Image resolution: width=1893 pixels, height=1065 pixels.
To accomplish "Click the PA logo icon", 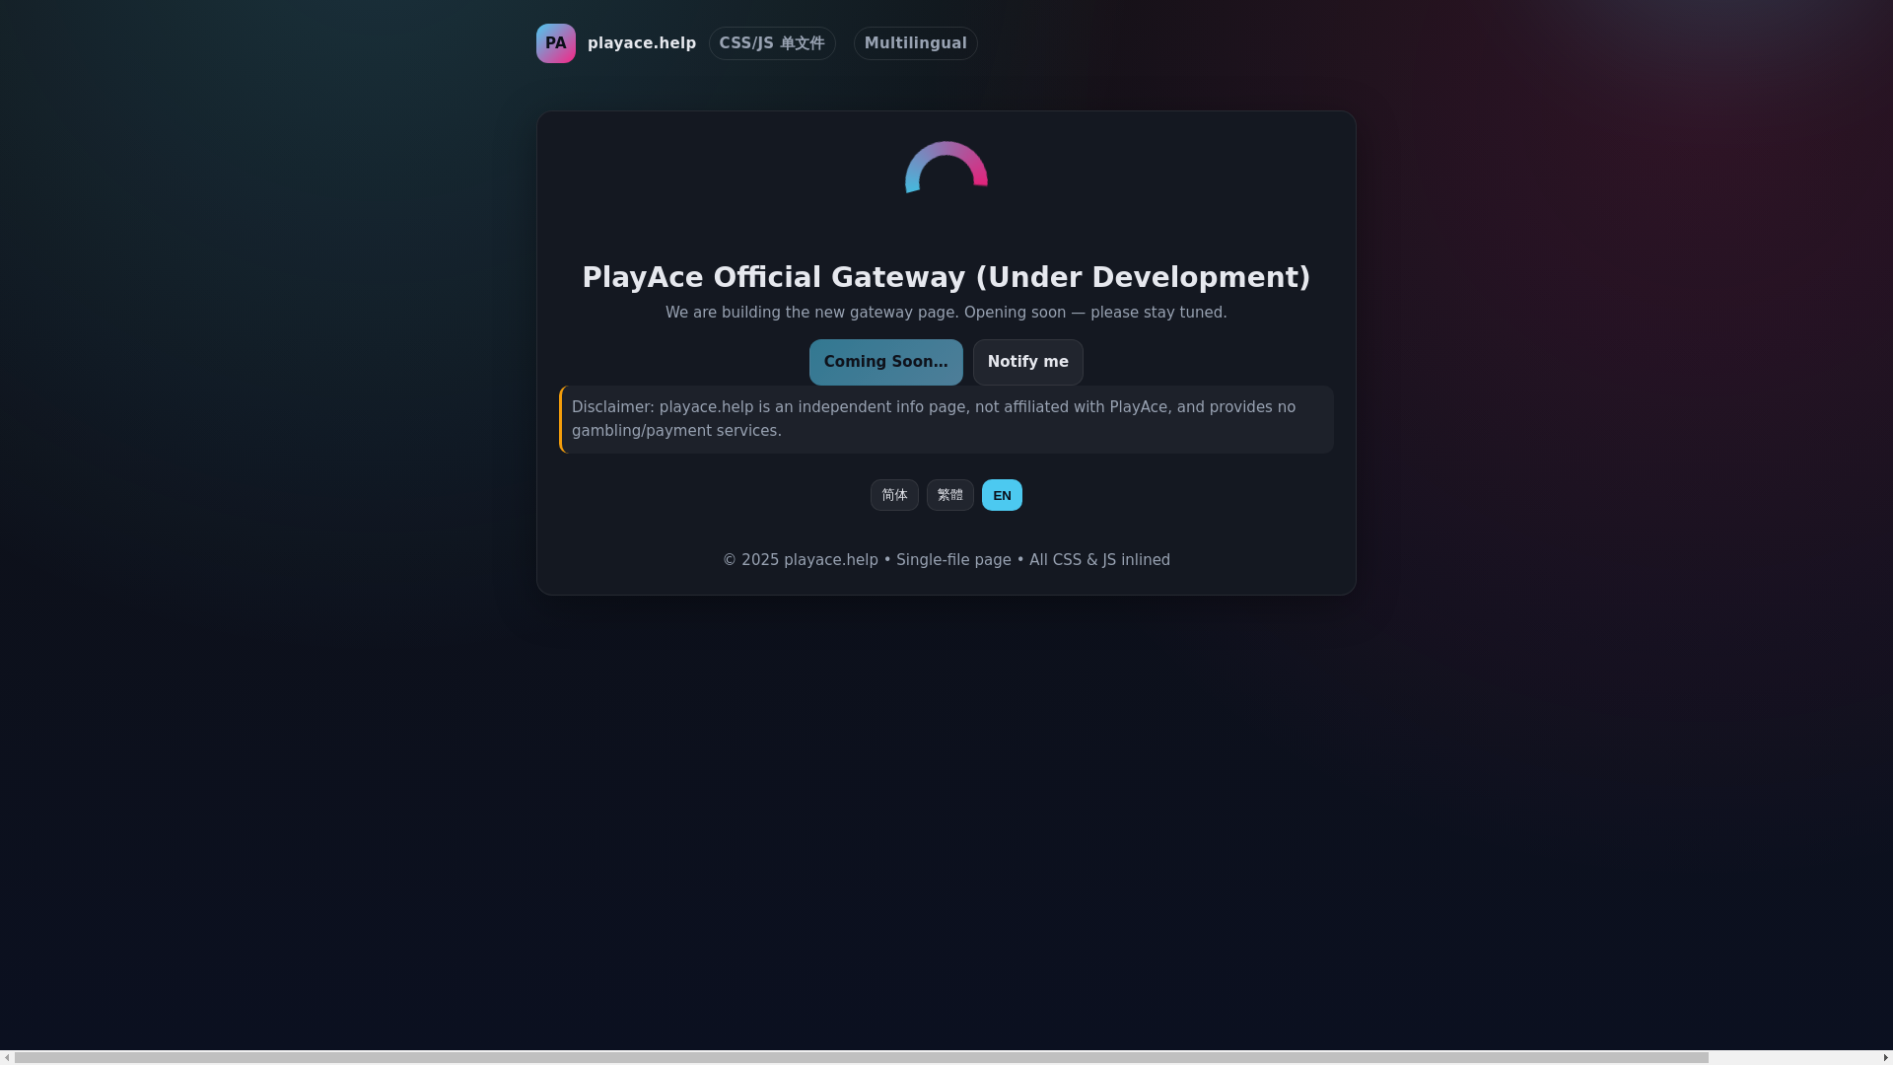I will (556, 43).
